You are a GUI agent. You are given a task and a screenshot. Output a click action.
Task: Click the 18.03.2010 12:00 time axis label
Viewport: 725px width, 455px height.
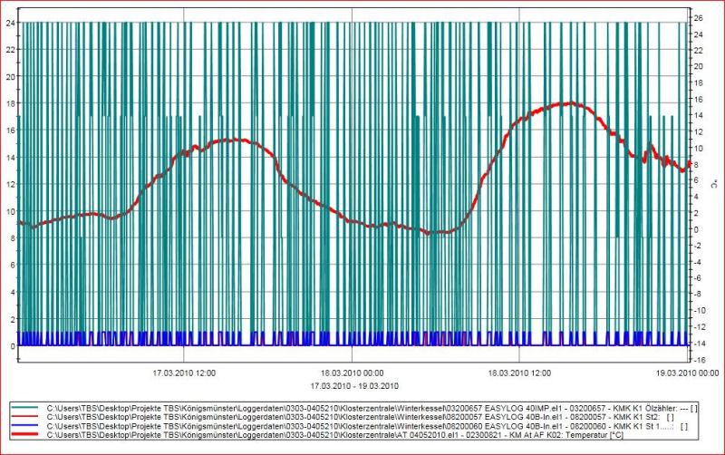tap(520, 373)
